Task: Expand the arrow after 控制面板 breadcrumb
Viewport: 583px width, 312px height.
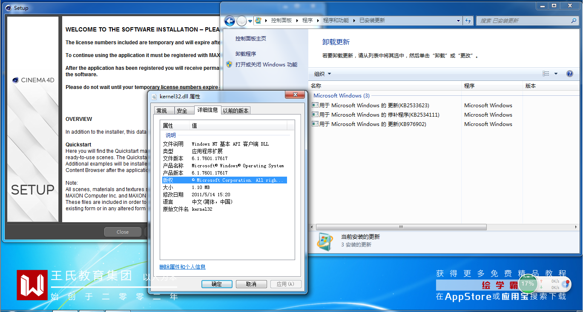Action: pyautogui.click(x=297, y=20)
